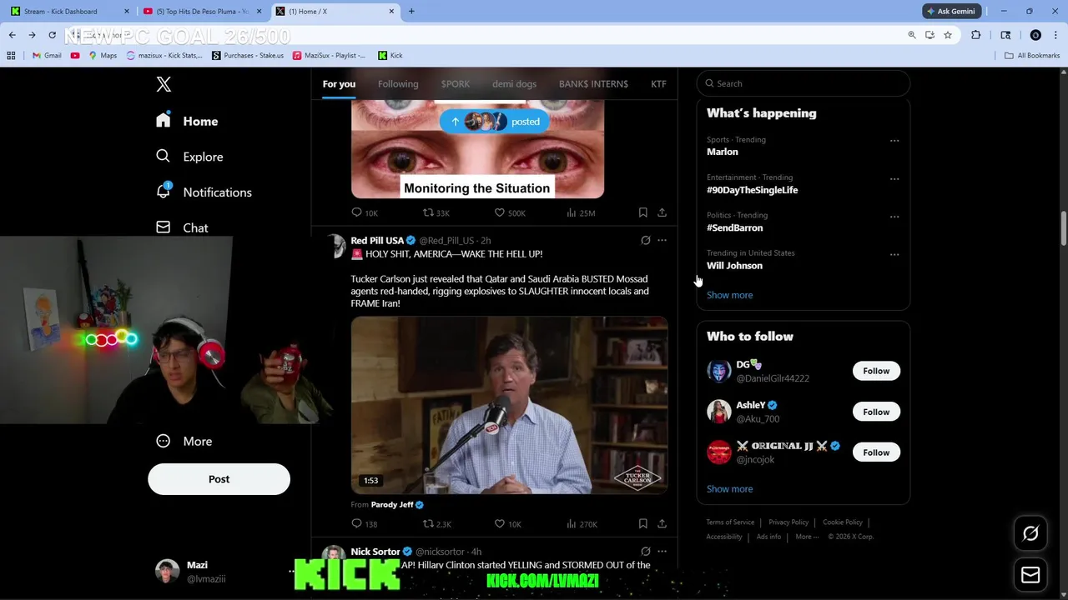
Task: Bookmark the Red Pill USA post
Action: 642,524
